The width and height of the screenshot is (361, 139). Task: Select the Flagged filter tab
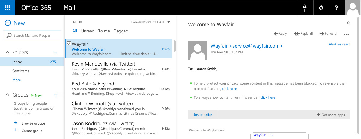pos(121,31)
